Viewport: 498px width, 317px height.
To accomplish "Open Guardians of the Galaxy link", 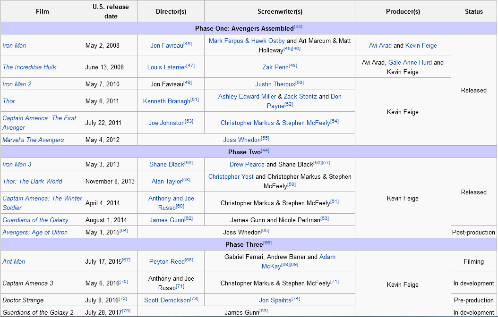I will 35,220.
